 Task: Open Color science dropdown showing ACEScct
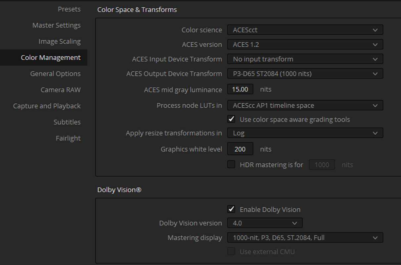point(305,30)
